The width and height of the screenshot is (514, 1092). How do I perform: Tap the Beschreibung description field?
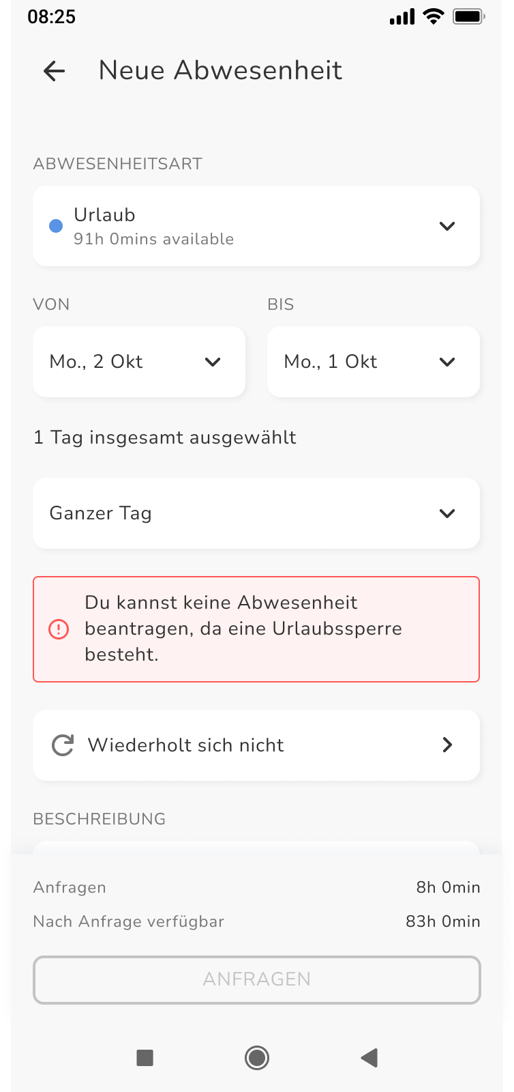pos(256,848)
